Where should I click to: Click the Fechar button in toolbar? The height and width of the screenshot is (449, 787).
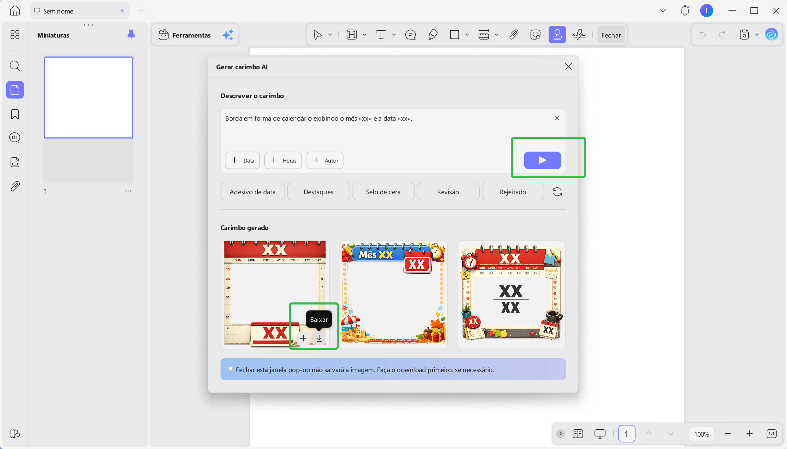tap(611, 35)
